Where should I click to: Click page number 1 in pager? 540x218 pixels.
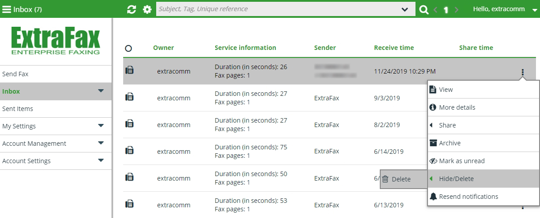[446, 10]
